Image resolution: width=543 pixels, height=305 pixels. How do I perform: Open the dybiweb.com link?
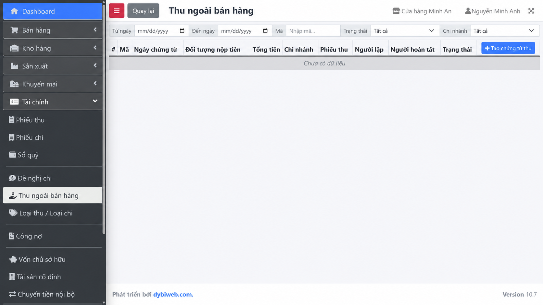click(173, 294)
